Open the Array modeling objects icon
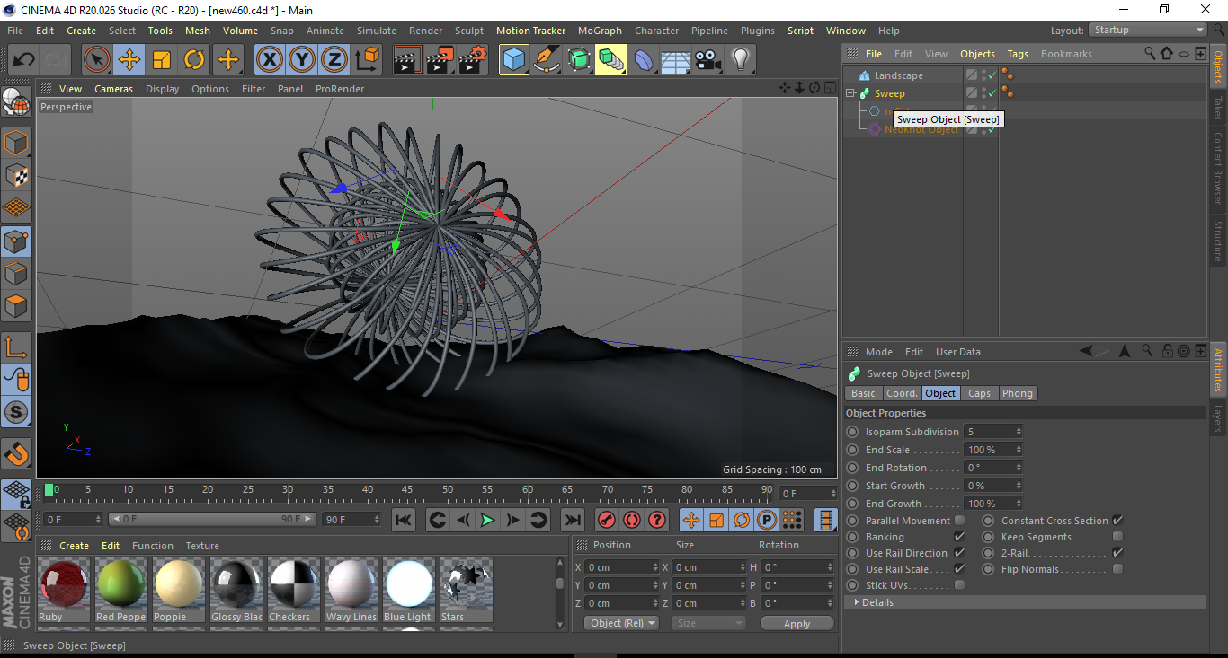Screen dimensions: 1228x658 [x=610, y=60]
